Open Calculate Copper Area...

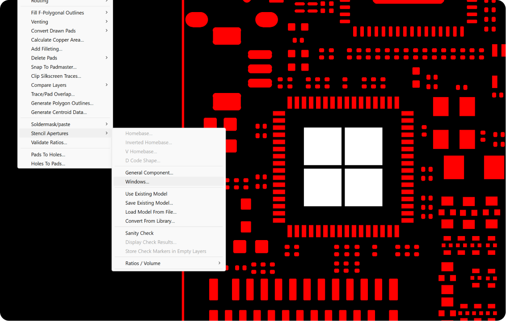tap(57, 40)
